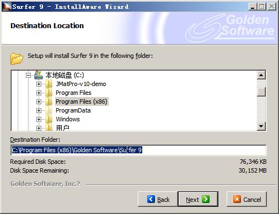Click inside the Destination Folder path field
The width and height of the screenshot is (279, 214).
[138, 150]
